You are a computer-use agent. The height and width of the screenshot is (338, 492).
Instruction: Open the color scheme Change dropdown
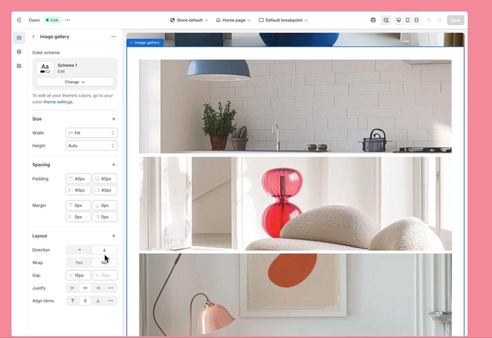(x=75, y=82)
